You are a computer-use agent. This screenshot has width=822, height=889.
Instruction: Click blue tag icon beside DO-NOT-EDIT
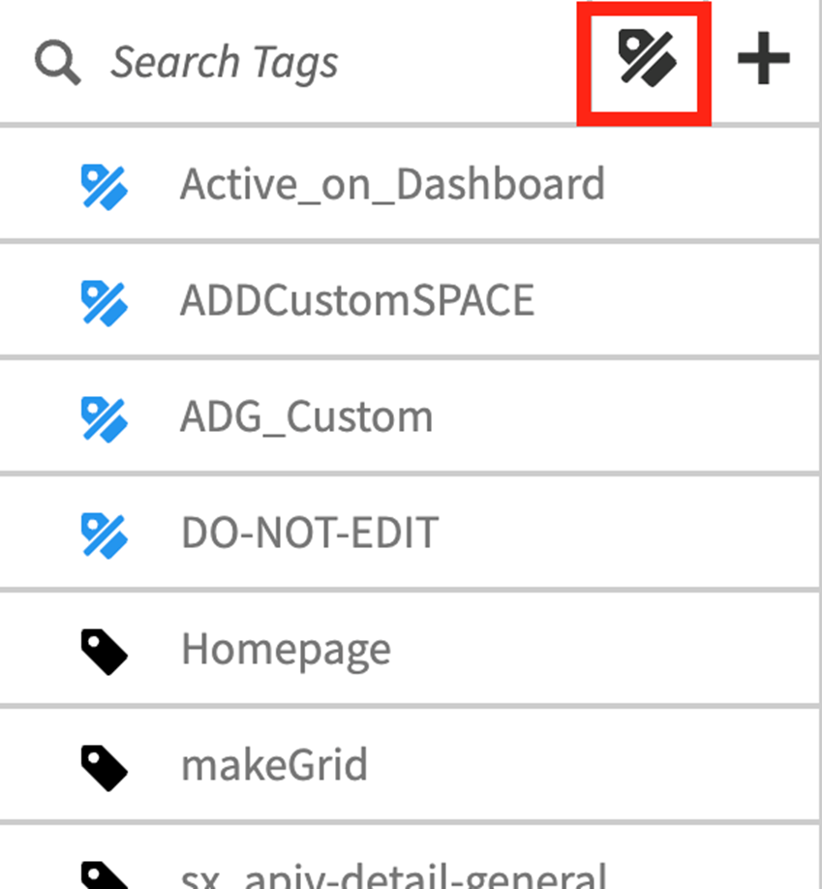click(x=105, y=536)
